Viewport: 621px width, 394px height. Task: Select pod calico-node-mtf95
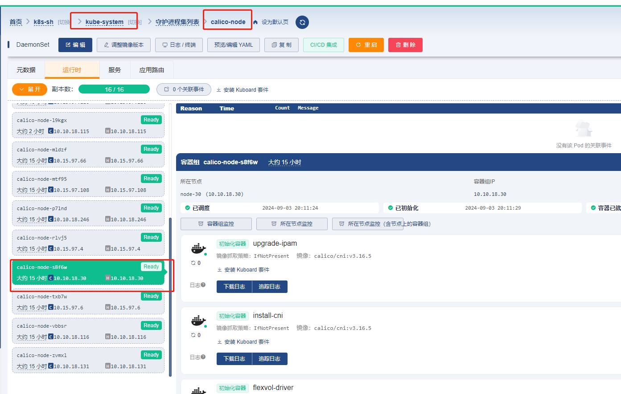(x=88, y=184)
